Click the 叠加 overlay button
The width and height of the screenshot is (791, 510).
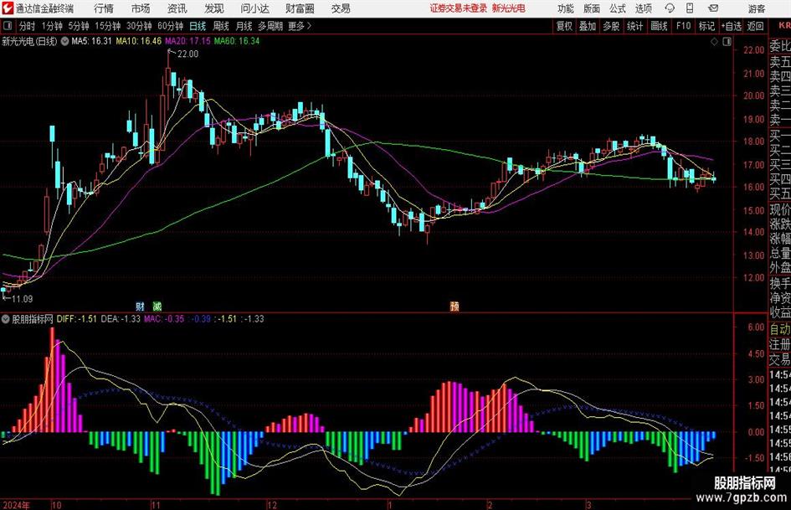coord(588,26)
